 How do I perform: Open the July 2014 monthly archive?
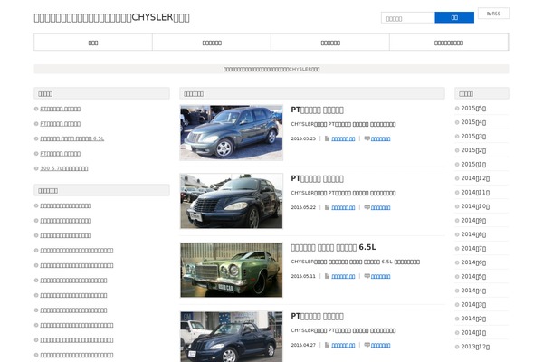click(x=473, y=248)
